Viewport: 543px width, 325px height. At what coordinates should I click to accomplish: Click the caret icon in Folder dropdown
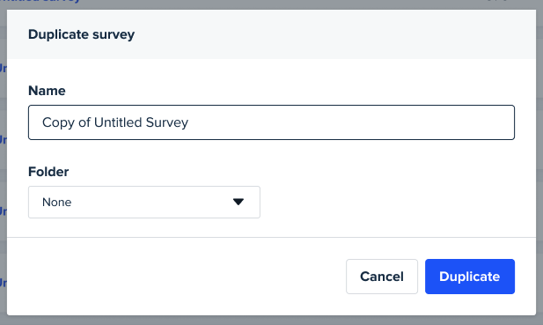(238, 202)
